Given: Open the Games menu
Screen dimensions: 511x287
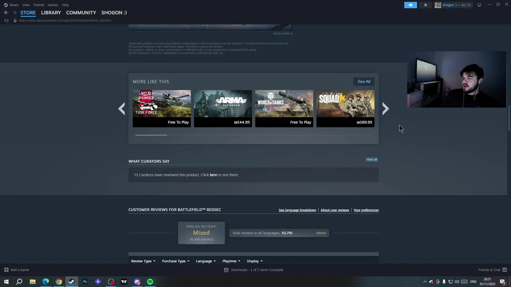Looking at the screenshot, I should [53, 5].
